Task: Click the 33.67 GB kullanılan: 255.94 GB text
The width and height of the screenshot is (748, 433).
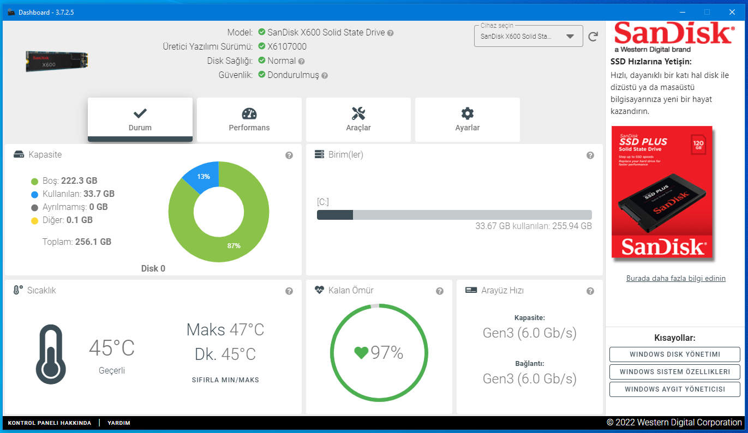Action: coord(534,226)
